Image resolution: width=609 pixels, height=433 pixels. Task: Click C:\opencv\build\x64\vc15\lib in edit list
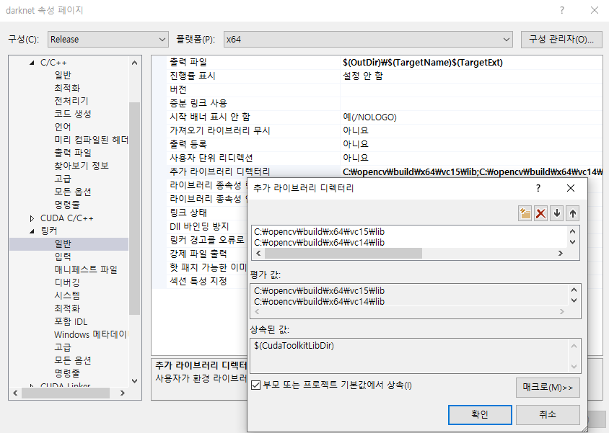[x=319, y=232]
